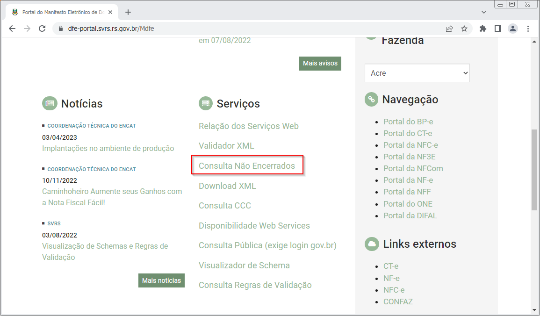The image size is (540, 316).
Task: Open the Portal do ONE link
Action: 408,204
